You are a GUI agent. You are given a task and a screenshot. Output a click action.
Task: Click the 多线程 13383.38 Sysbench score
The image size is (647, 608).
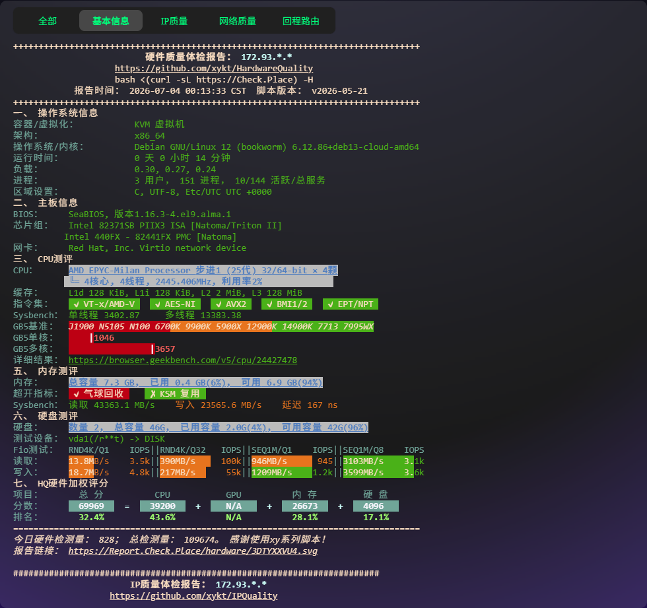coord(203,315)
